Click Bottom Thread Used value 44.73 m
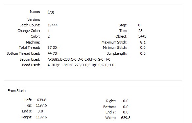Viewport: 192px width, 123px height. [x=54, y=53]
